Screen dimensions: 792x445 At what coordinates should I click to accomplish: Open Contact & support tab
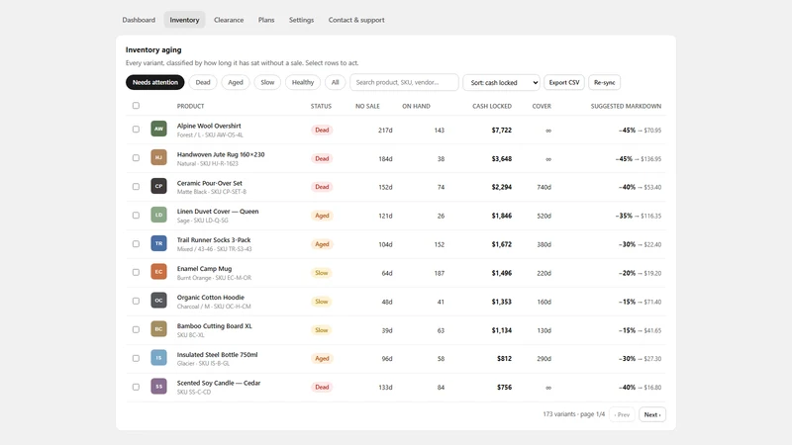tap(356, 20)
